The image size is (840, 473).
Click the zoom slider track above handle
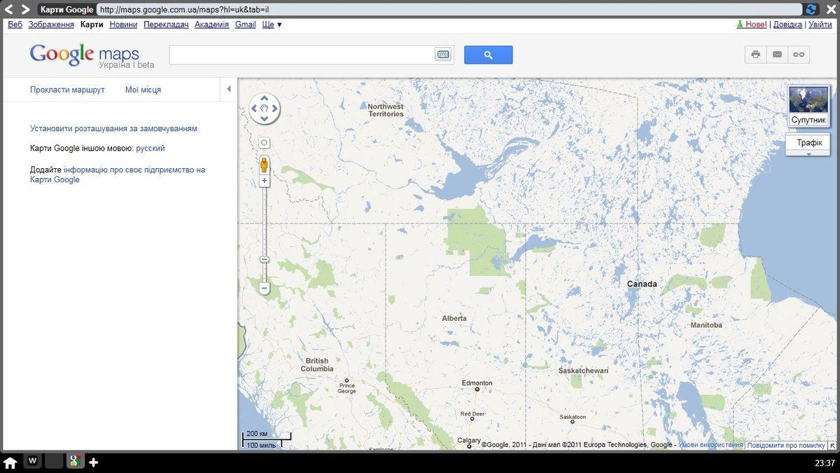point(265,221)
